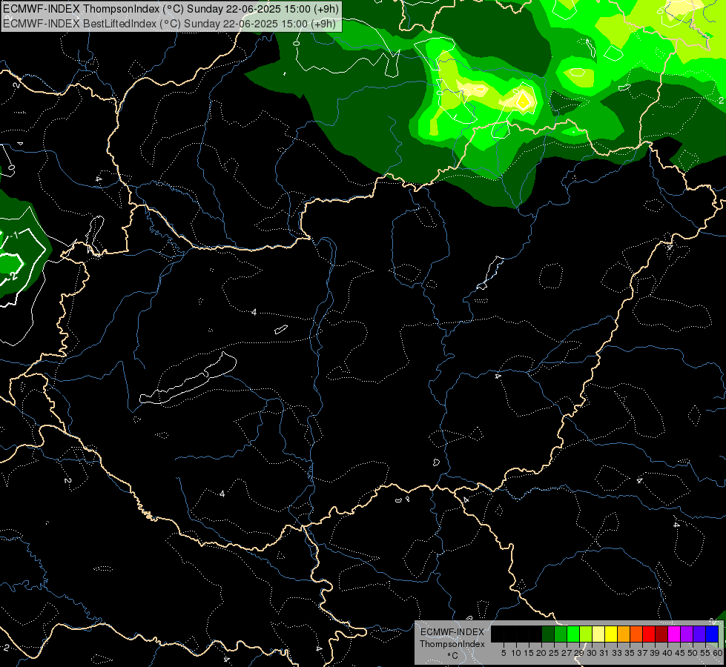Pick the yellow 31–33 legend swatch
726x667 pixels.
(611, 634)
